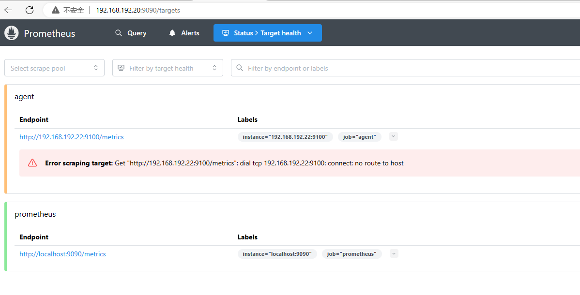Click instance="192.168.192.22:9100" label badge
This screenshot has width=580, height=295.
point(285,137)
